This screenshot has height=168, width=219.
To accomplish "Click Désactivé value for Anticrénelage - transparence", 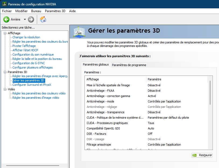I will coord(154,112).
